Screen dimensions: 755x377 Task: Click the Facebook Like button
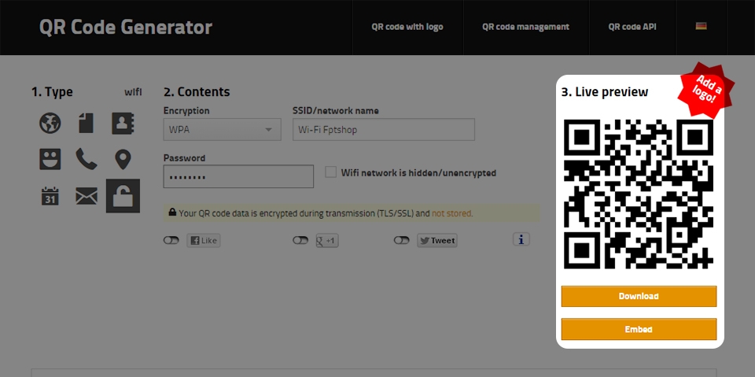[204, 241]
